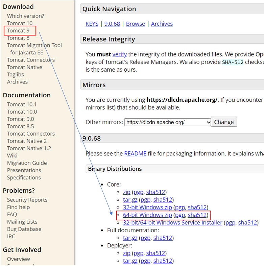Download the 32-bit Windows zip
The height and width of the screenshot is (267, 264).
(x=147, y=208)
